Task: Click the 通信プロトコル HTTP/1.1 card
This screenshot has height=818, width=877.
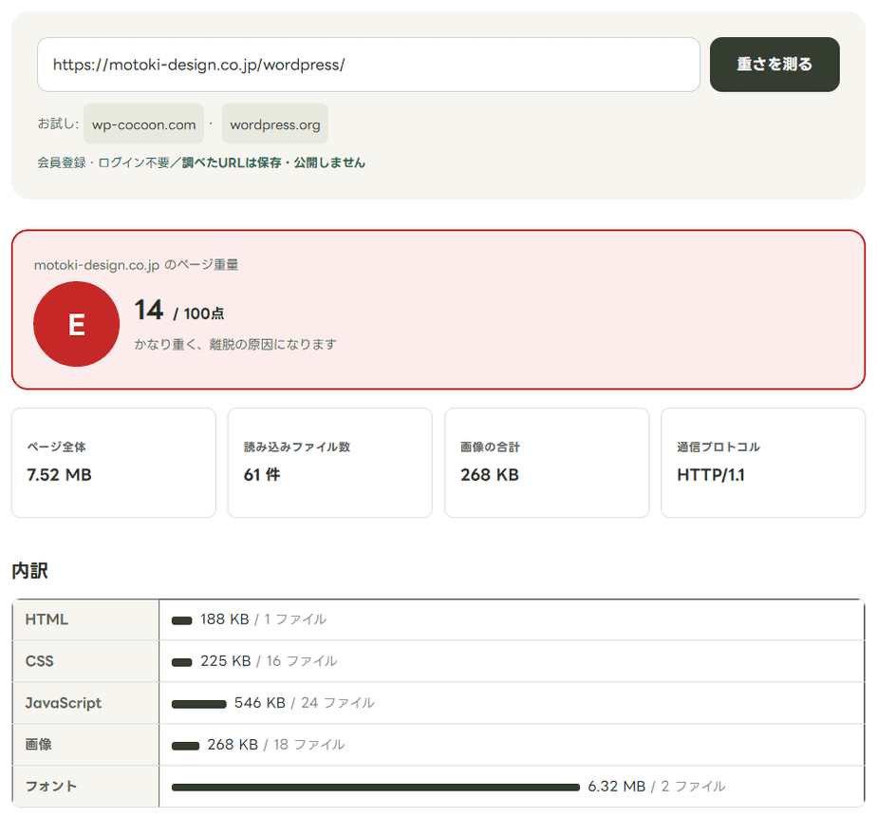Action: 763,463
